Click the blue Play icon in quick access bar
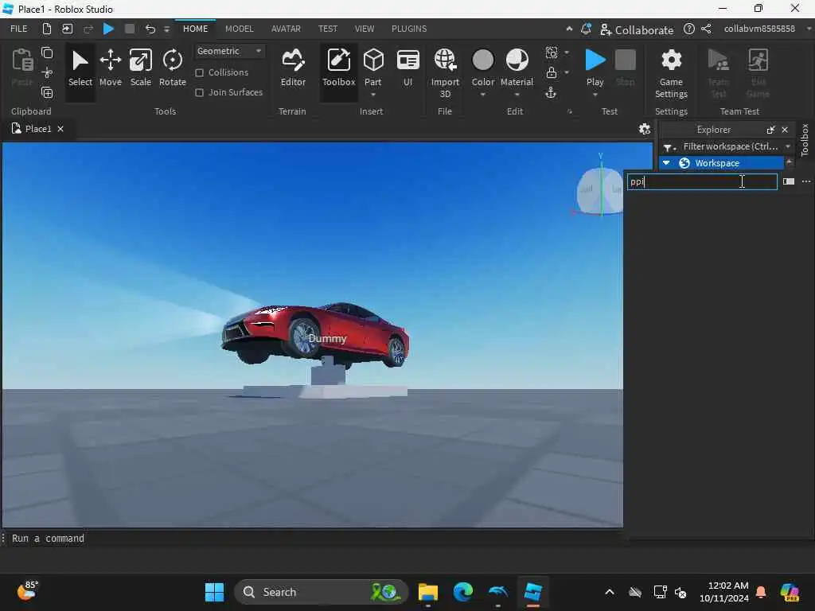 click(x=108, y=29)
